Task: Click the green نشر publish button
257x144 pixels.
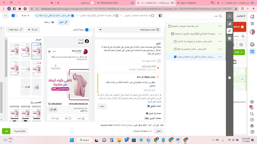Action: [6, 131]
